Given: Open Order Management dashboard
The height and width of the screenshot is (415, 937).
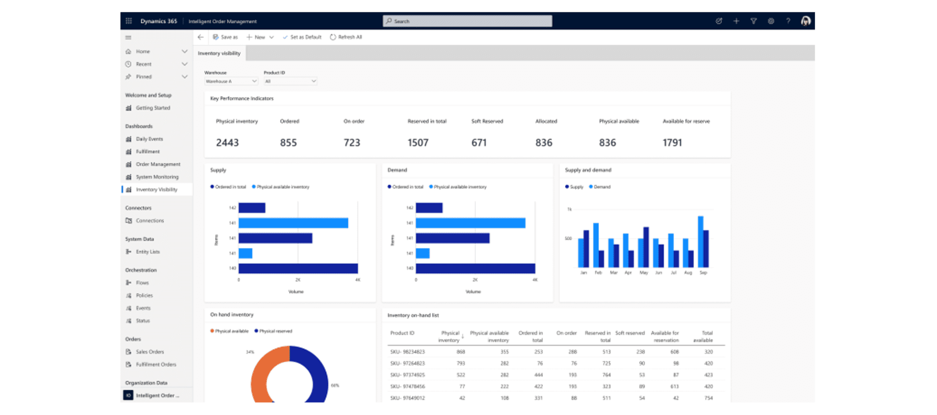Looking at the screenshot, I should [158, 164].
